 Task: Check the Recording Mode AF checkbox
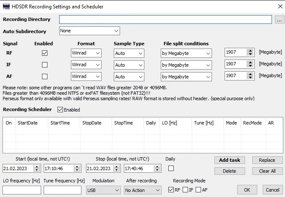[x=198, y=190]
